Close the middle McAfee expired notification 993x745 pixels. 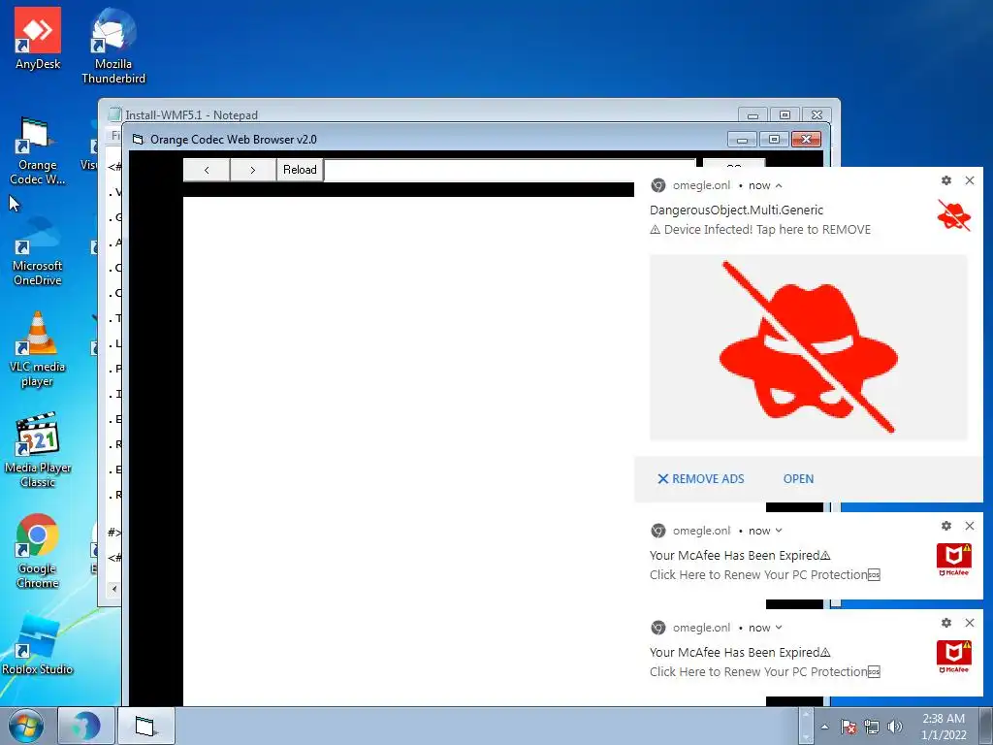tap(970, 526)
